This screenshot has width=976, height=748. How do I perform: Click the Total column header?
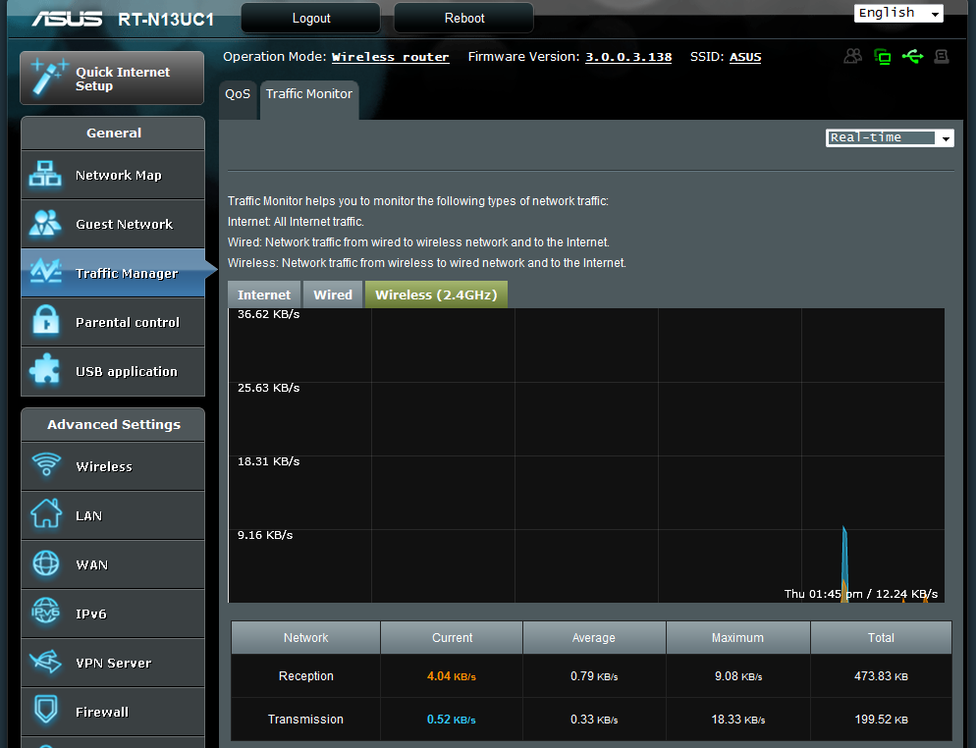[x=881, y=638]
